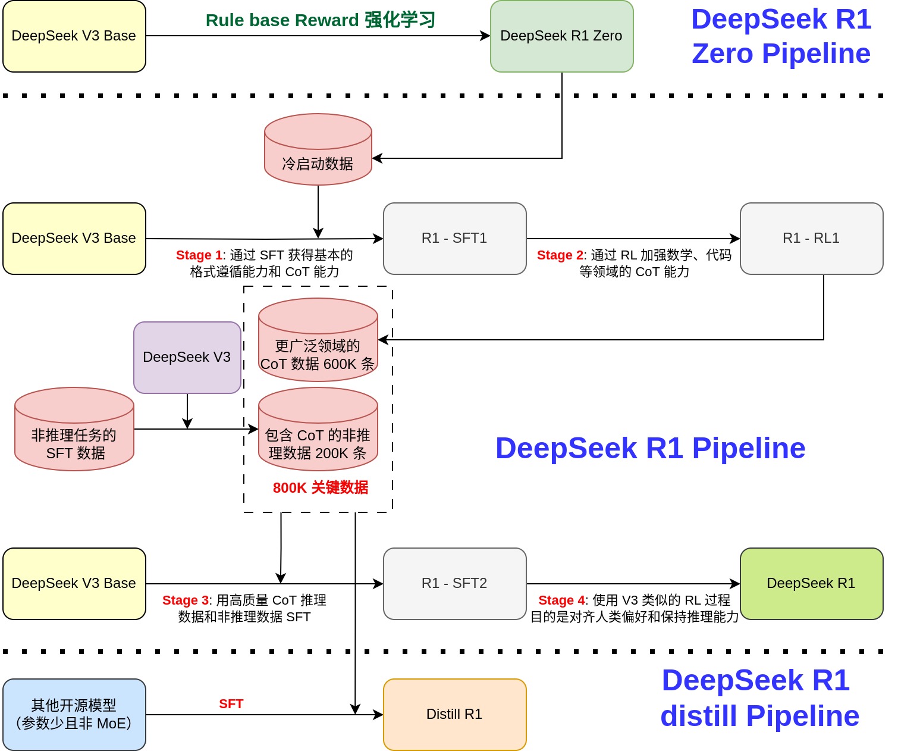The image size is (898, 751).
Task: Click the R1 - RL1 node
Action: (812, 239)
